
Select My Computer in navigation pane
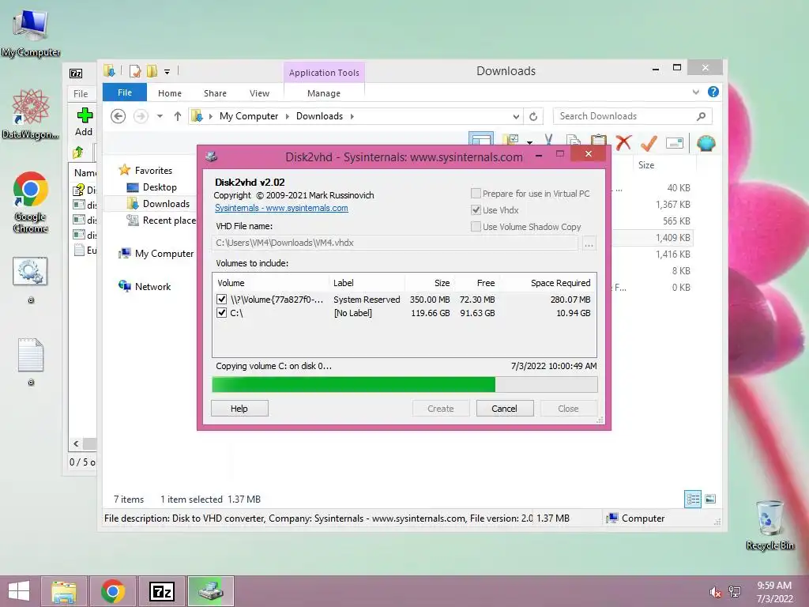pos(164,254)
